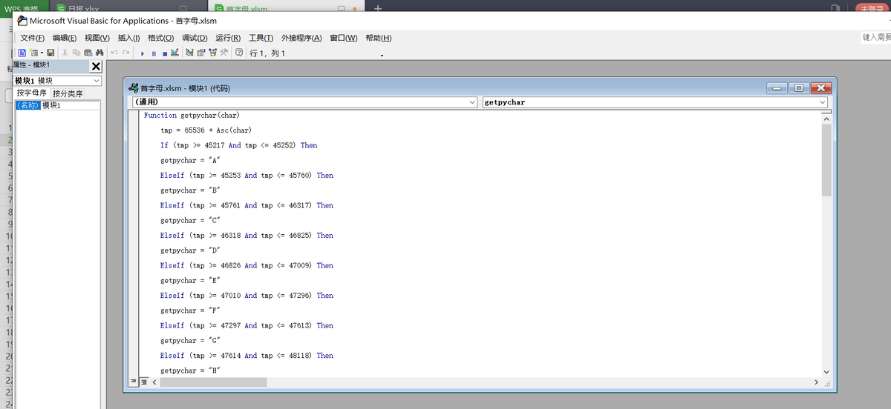
Task: Open the 外接程序(A) menu
Action: (301, 38)
